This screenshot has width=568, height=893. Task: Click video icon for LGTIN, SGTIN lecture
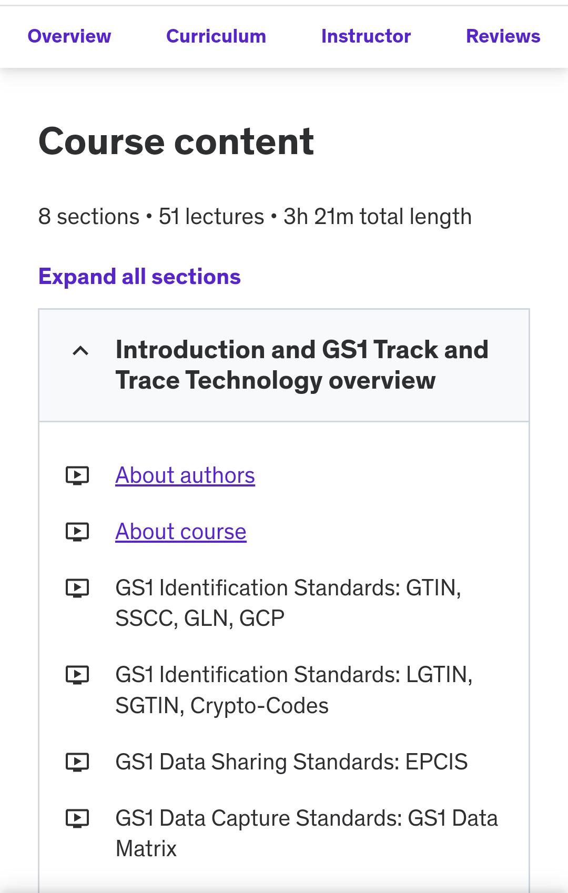pos(77,675)
